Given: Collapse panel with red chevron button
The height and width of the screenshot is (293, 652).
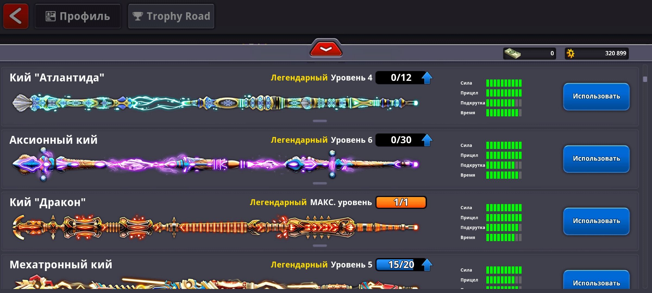Looking at the screenshot, I should tap(326, 49).
